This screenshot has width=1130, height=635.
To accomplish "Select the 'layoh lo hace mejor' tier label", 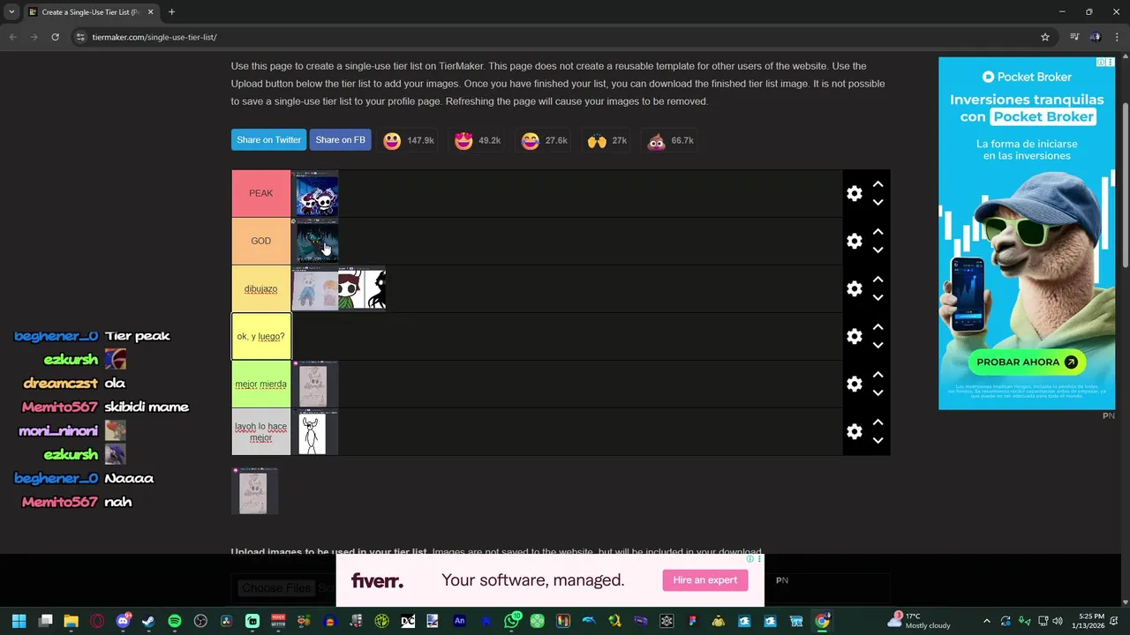I will pyautogui.click(x=260, y=431).
